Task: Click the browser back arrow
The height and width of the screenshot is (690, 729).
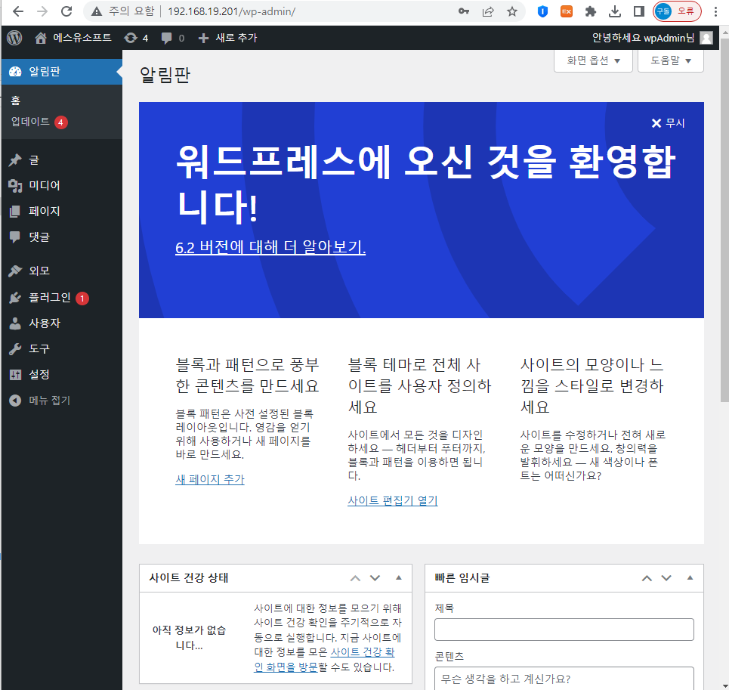Action: tap(18, 11)
